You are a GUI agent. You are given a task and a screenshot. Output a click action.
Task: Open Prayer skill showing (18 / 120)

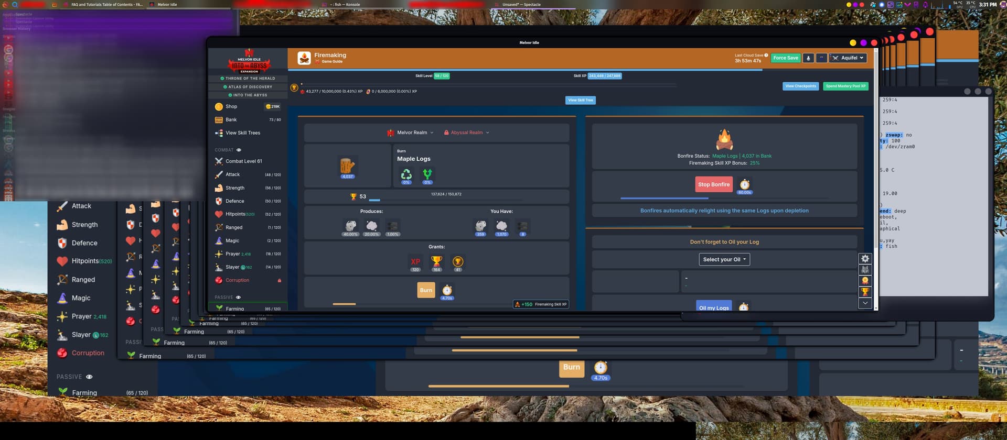[248, 254]
